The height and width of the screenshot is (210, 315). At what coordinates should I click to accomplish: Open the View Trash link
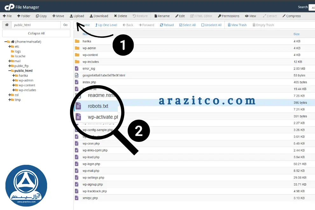pyautogui.click(x=237, y=25)
